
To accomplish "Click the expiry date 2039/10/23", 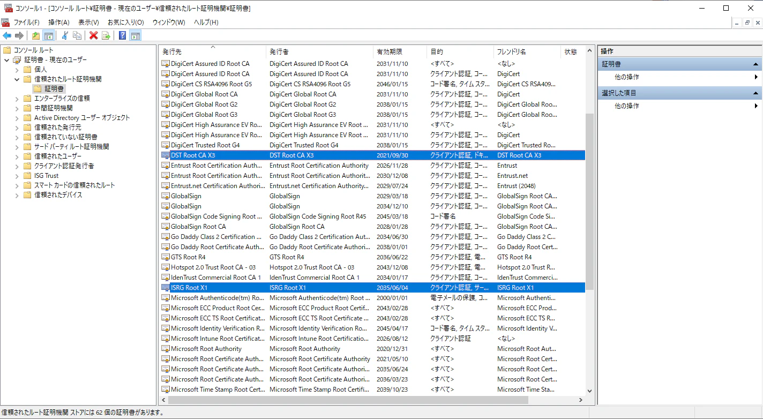I will (x=392, y=390).
